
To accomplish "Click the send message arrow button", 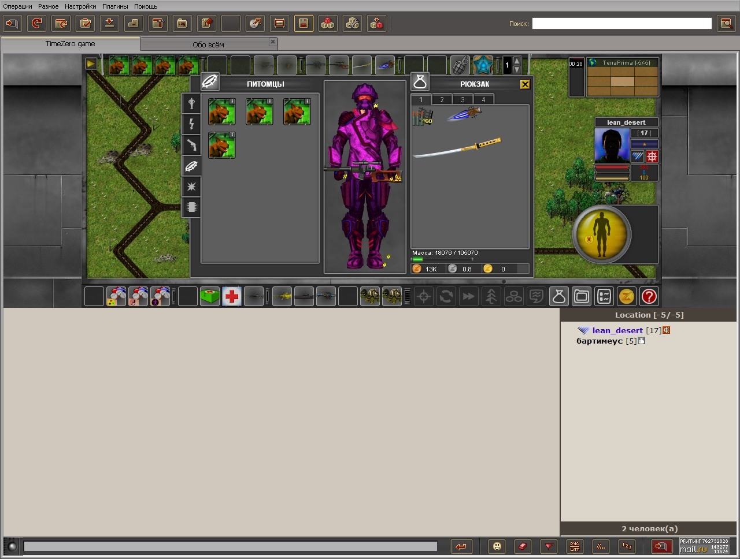I will (x=461, y=546).
